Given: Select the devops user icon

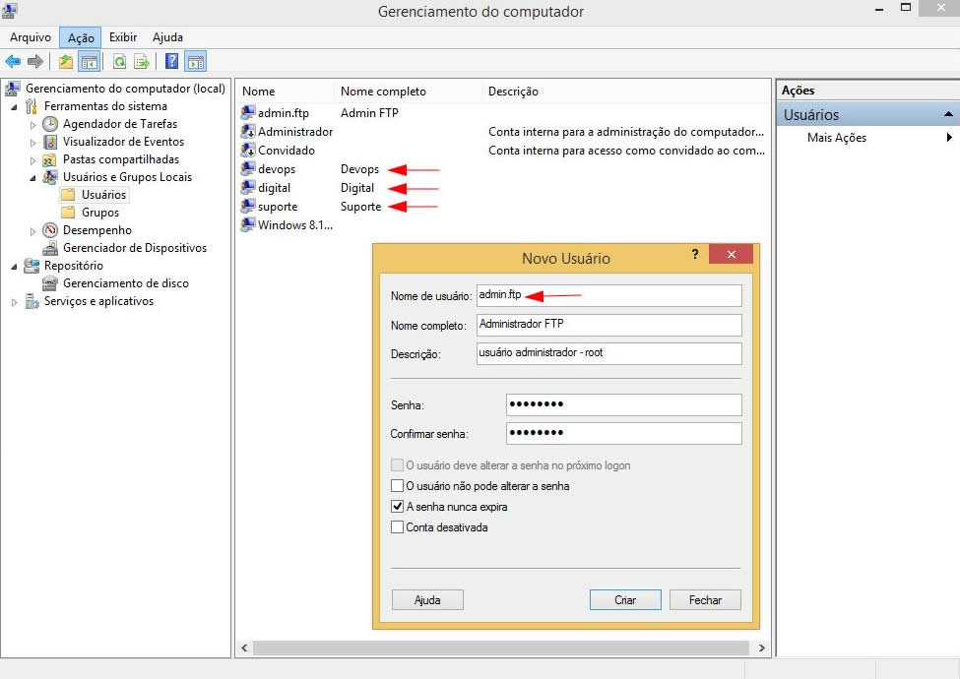Looking at the screenshot, I should click(248, 169).
